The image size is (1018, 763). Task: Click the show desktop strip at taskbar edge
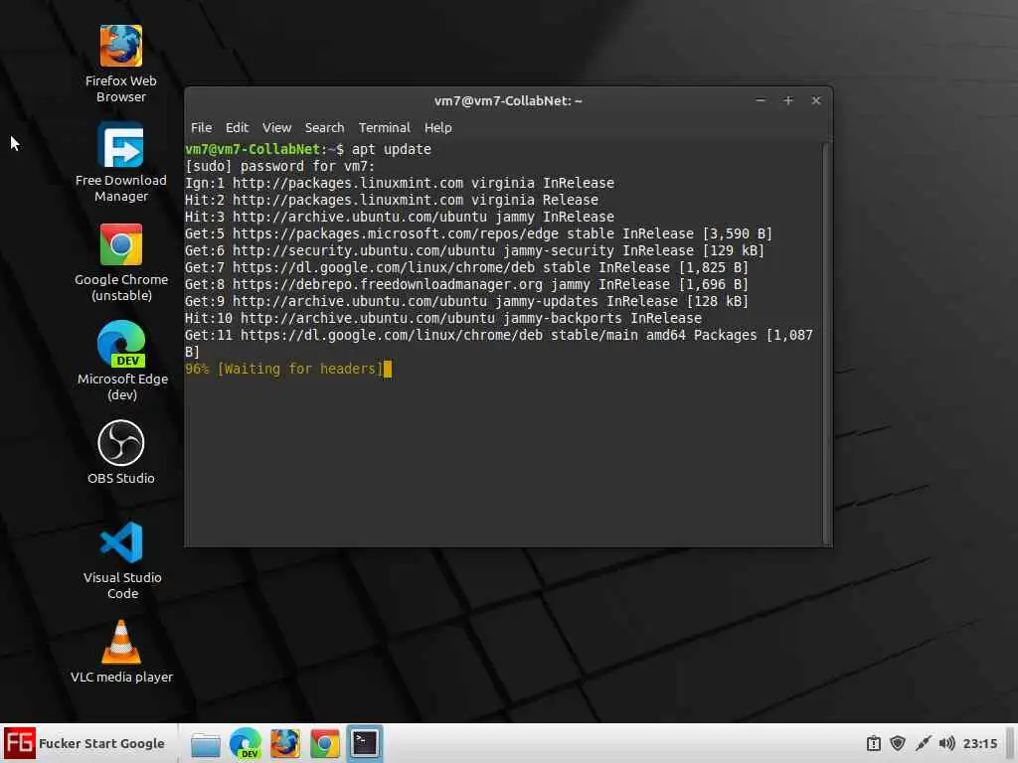(x=1010, y=743)
